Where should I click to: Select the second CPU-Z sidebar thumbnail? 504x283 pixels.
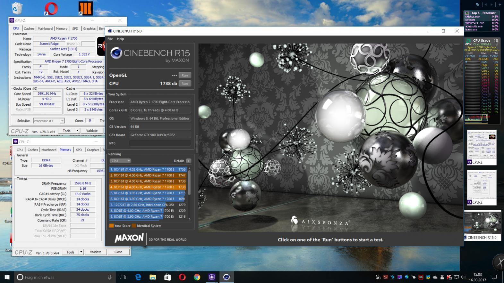[482, 188]
